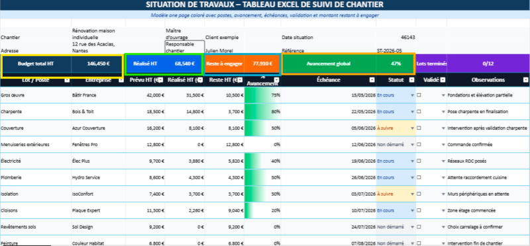Expand the À suivre status for Isolation
Image resolution: width=530 pixels, height=246 pixels.
pos(412,194)
